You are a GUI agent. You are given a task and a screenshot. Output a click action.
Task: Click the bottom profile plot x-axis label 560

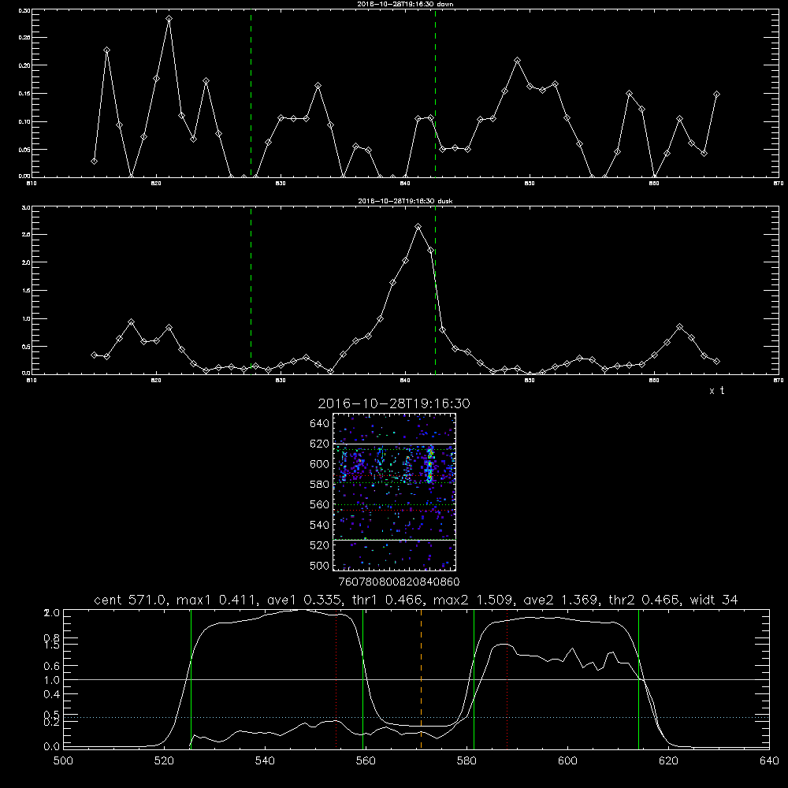coord(366,761)
